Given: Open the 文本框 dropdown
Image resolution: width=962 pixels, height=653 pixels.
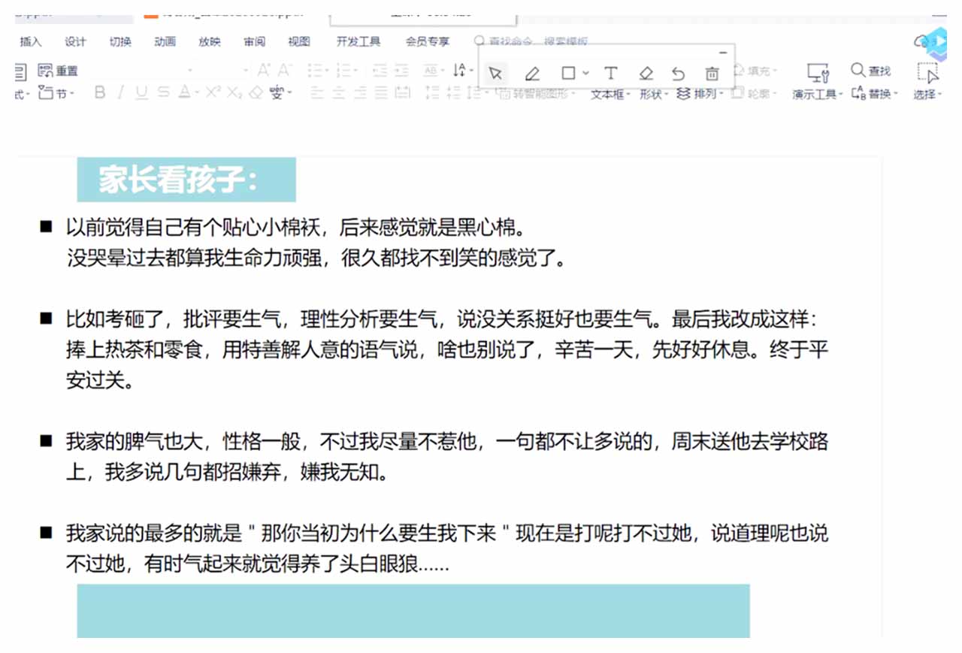Looking at the screenshot, I should click(x=610, y=95).
